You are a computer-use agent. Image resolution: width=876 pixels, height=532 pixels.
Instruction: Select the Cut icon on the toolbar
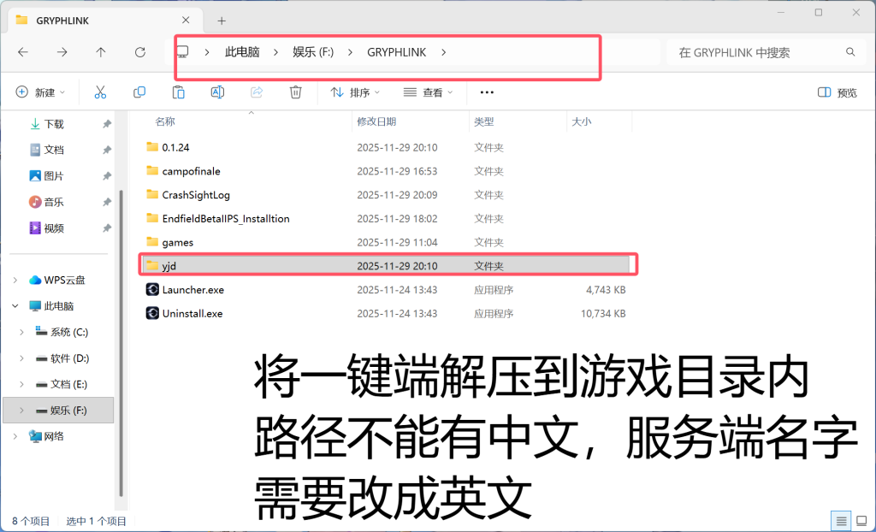click(x=100, y=92)
